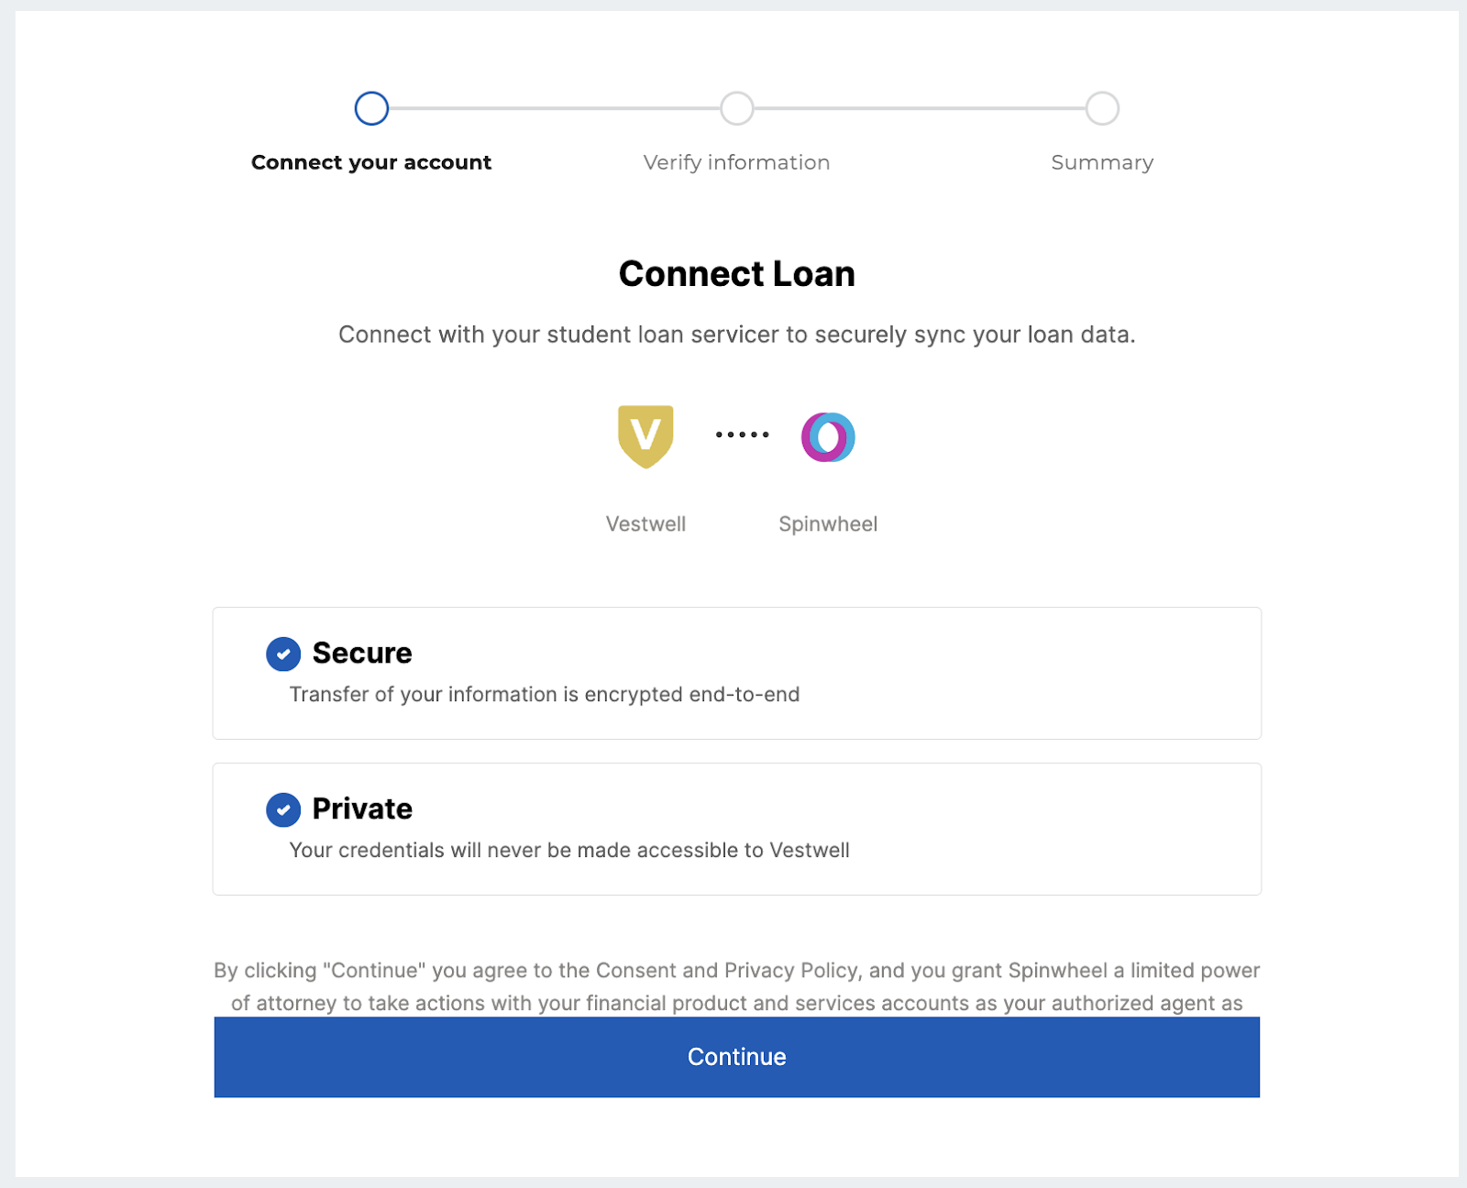Screen dimensions: 1467x1188
Task: Click the dotted connector between logos
Action: [742, 434]
